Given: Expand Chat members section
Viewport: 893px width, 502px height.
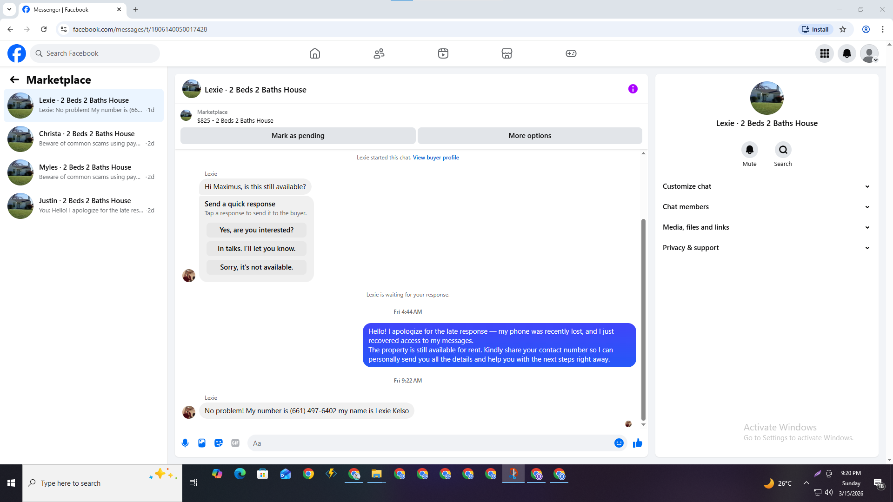Looking at the screenshot, I should tap(767, 207).
